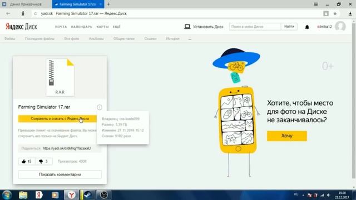
Task: Open the Календарь link
Action: [82, 27]
